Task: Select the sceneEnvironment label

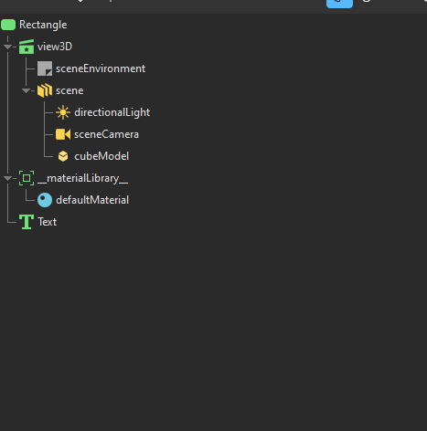Action: coord(101,68)
